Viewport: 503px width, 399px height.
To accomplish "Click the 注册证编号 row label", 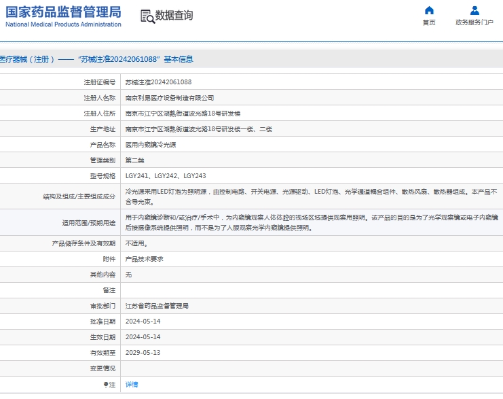I will pos(100,82).
